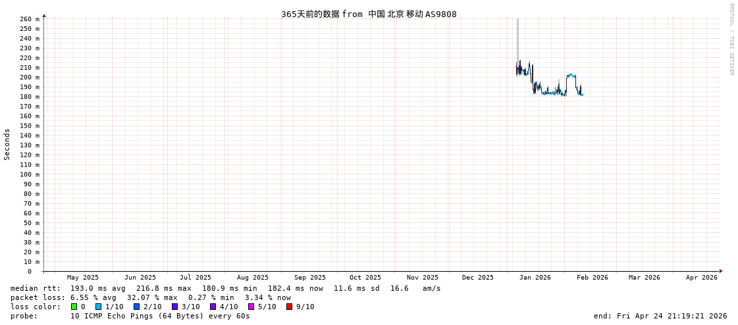Click the tall gray spike in the graph
The width and height of the screenshot is (738, 325).
pos(517,39)
